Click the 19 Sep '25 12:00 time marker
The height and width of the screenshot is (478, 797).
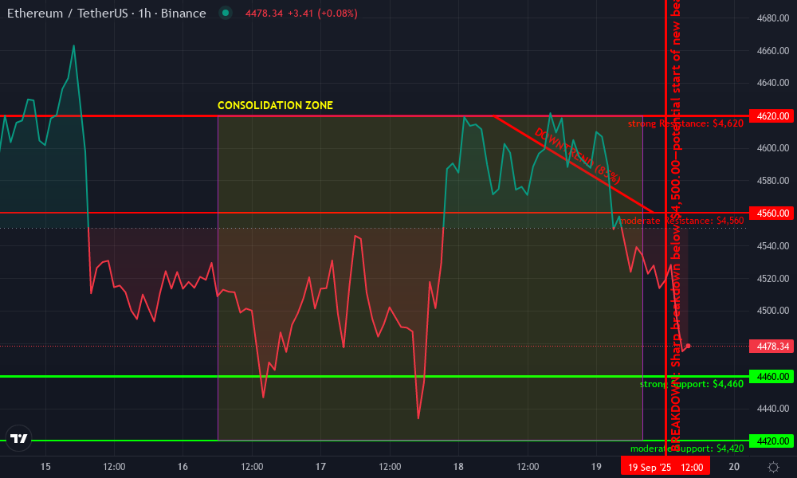pos(665,467)
